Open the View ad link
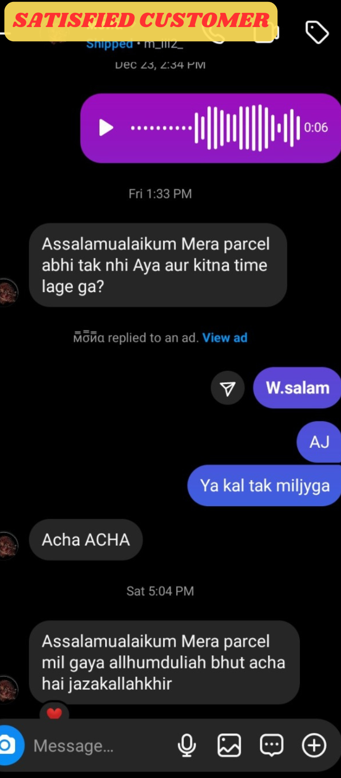This screenshot has height=778, width=341. click(x=224, y=338)
